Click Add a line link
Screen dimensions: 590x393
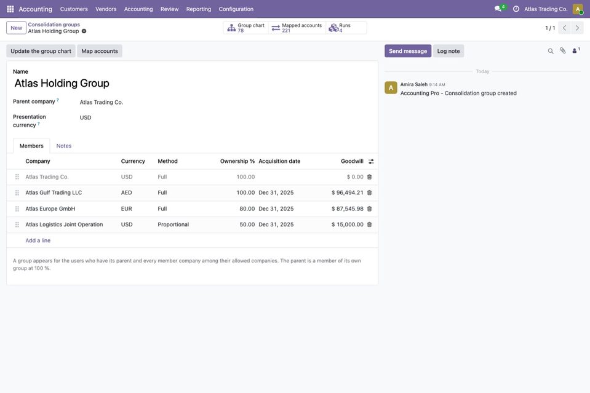(38, 240)
